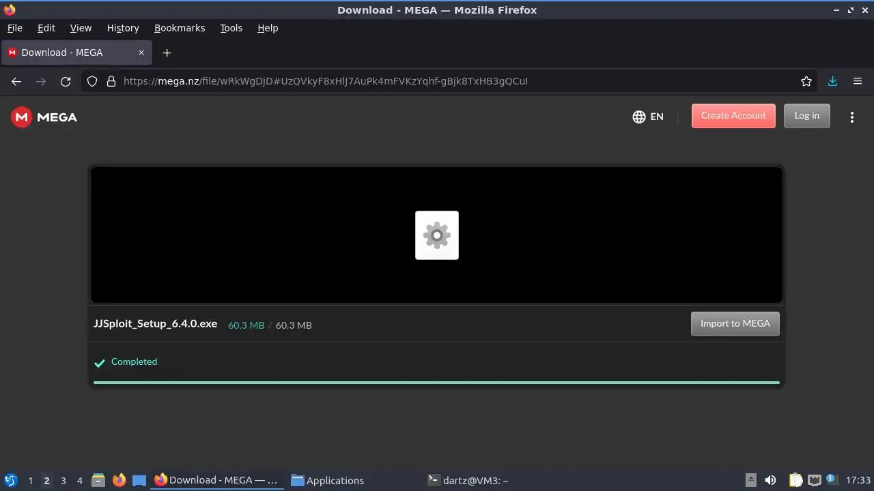This screenshot has width=874, height=491.
Task: Click the file manager launcher in taskbar
Action: point(98,480)
